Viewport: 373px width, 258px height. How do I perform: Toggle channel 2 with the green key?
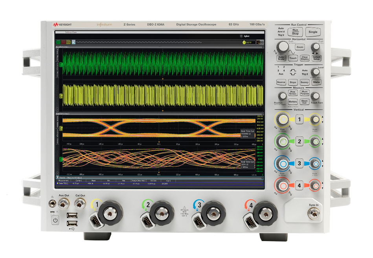[300, 141]
